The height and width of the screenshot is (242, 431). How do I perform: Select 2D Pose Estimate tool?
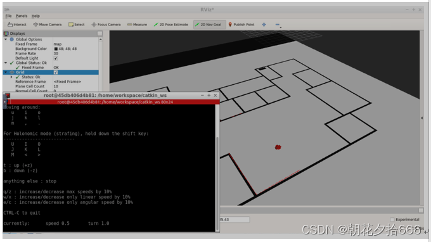[171, 25]
